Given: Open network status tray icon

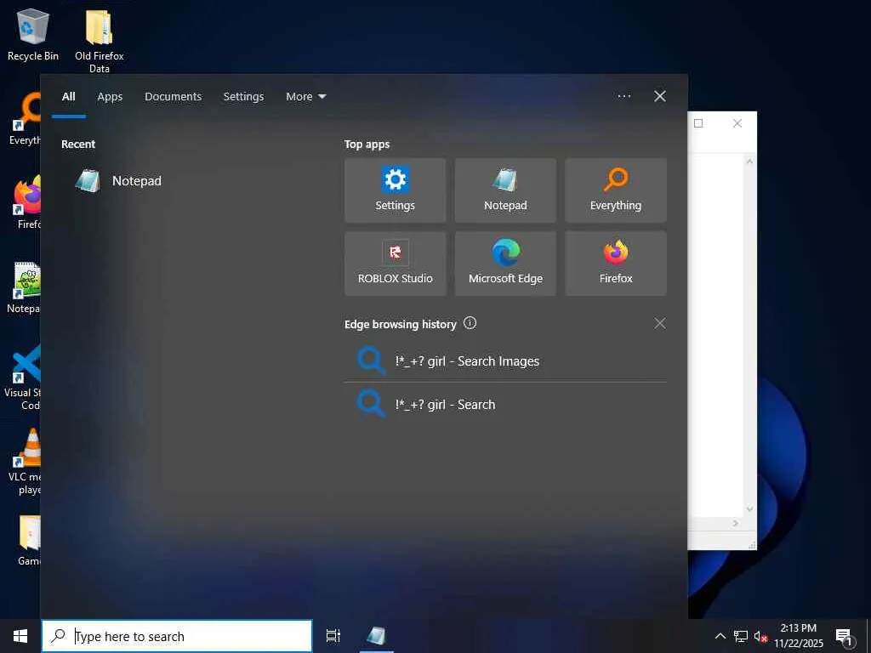Looking at the screenshot, I should [x=740, y=636].
